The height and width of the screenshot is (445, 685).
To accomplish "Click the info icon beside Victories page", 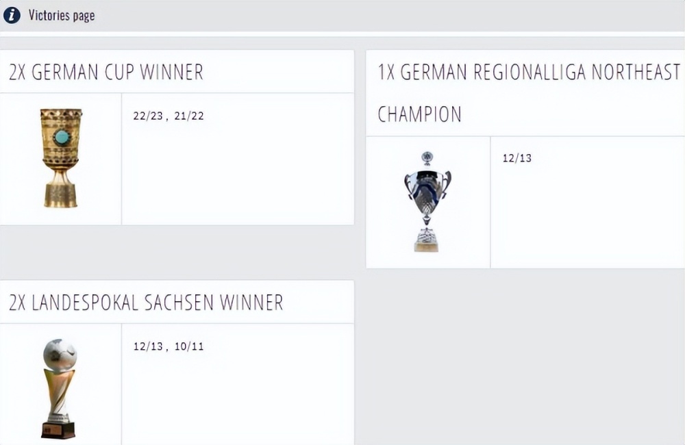I will click(x=12, y=15).
